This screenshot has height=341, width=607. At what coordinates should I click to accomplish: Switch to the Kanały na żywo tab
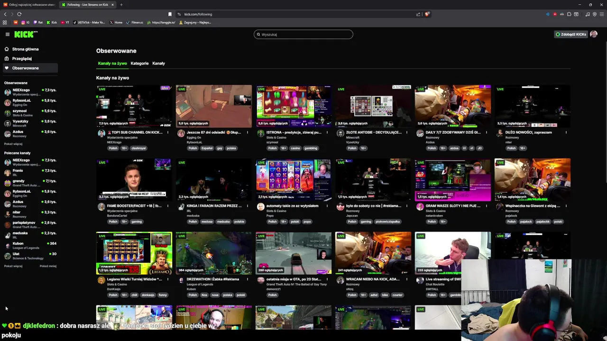coord(112,63)
